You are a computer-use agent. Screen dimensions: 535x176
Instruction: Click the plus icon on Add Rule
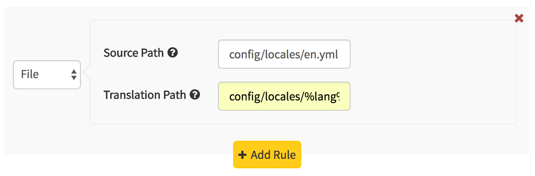(243, 155)
